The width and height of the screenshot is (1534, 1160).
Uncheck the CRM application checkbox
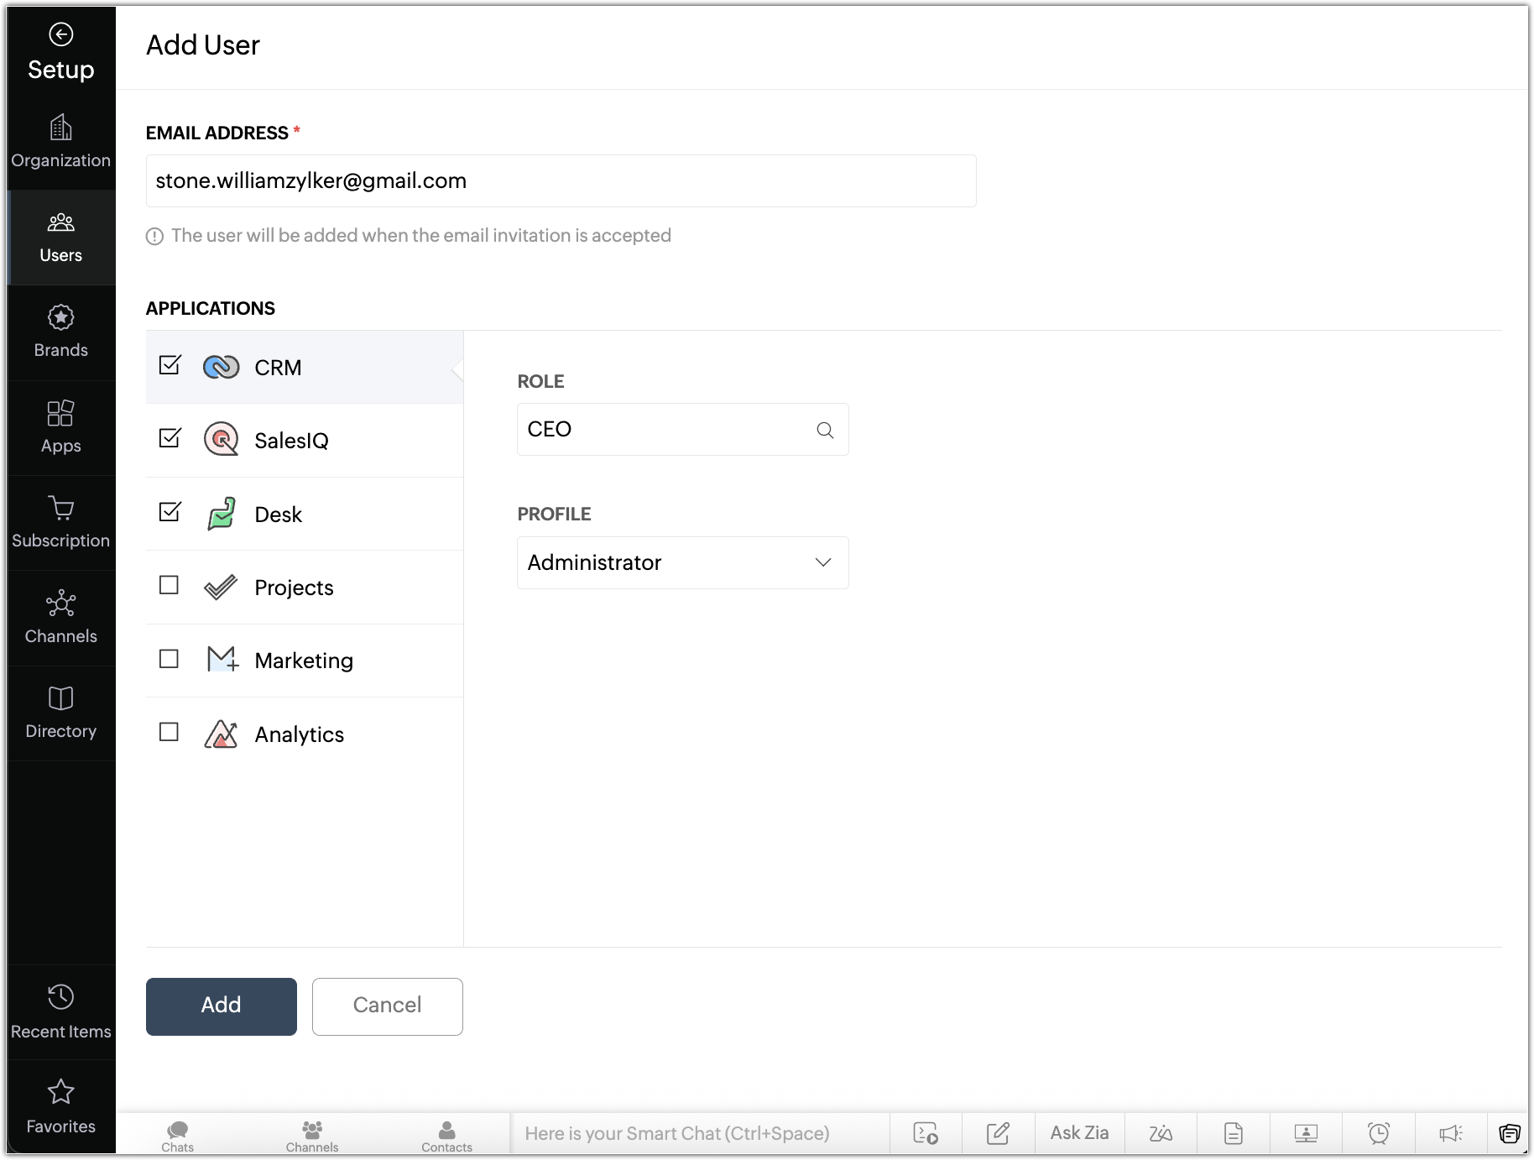coord(170,365)
